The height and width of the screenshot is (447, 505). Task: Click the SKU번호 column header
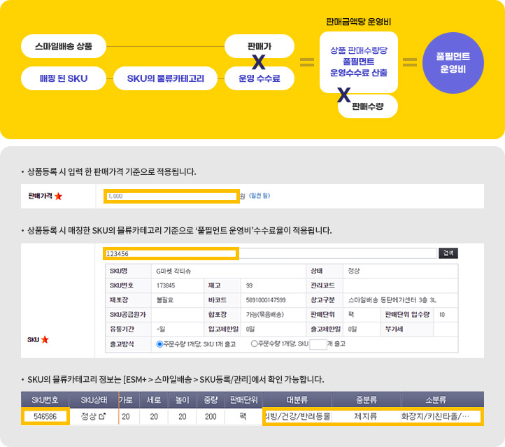[x=45, y=400]
